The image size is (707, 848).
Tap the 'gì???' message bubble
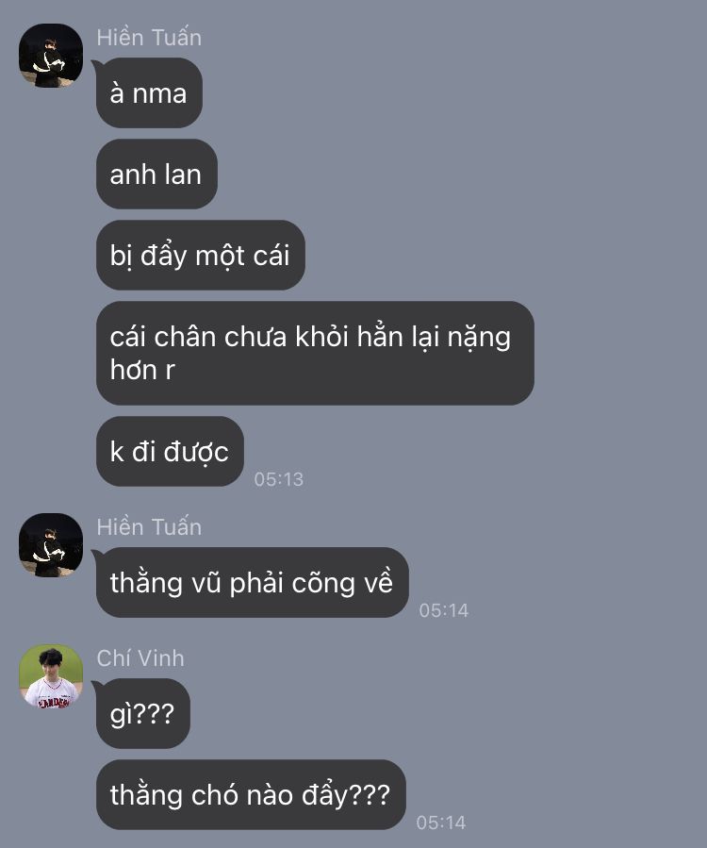tap(143, 713)
